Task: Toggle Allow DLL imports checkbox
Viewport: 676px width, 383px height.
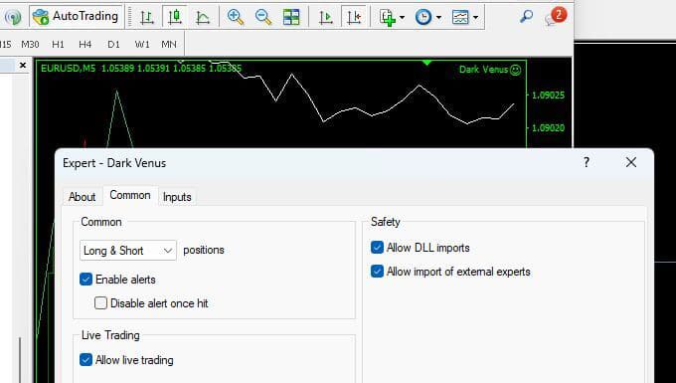Action: [377, 247]
